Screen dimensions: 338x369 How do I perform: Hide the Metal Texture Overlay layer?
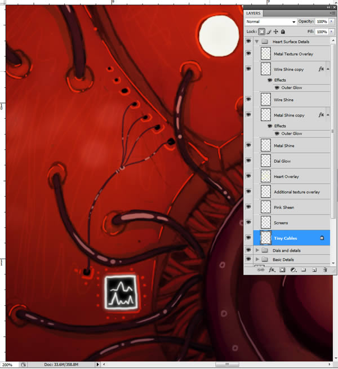coord(248,54)
